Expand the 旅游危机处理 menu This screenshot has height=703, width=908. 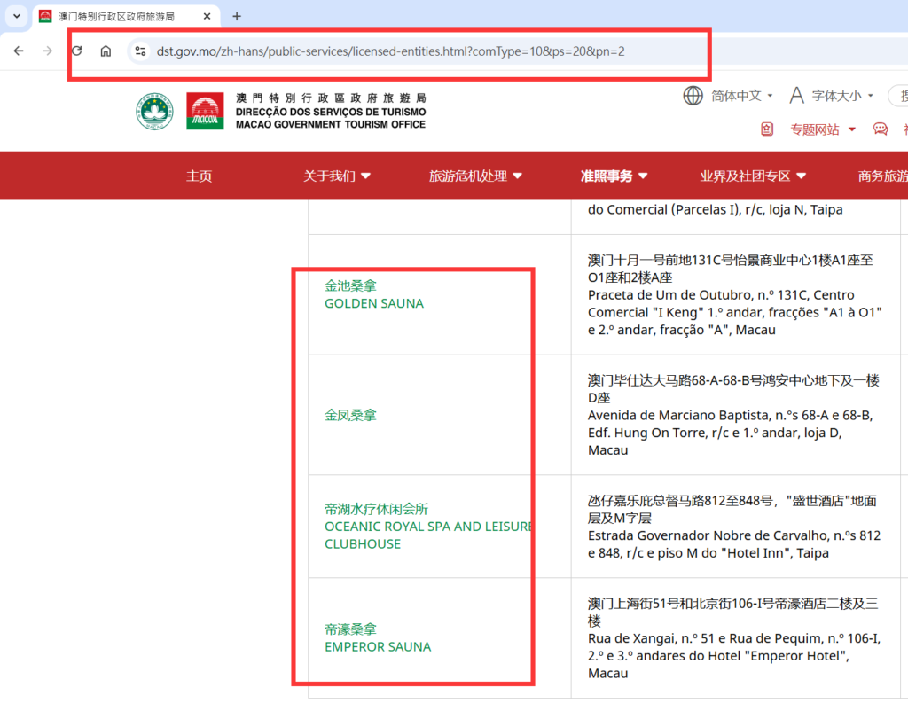475,176
